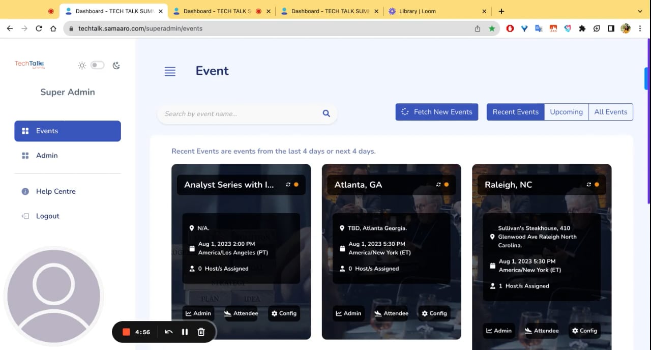Select Events in the sidebar

(68, 131)
